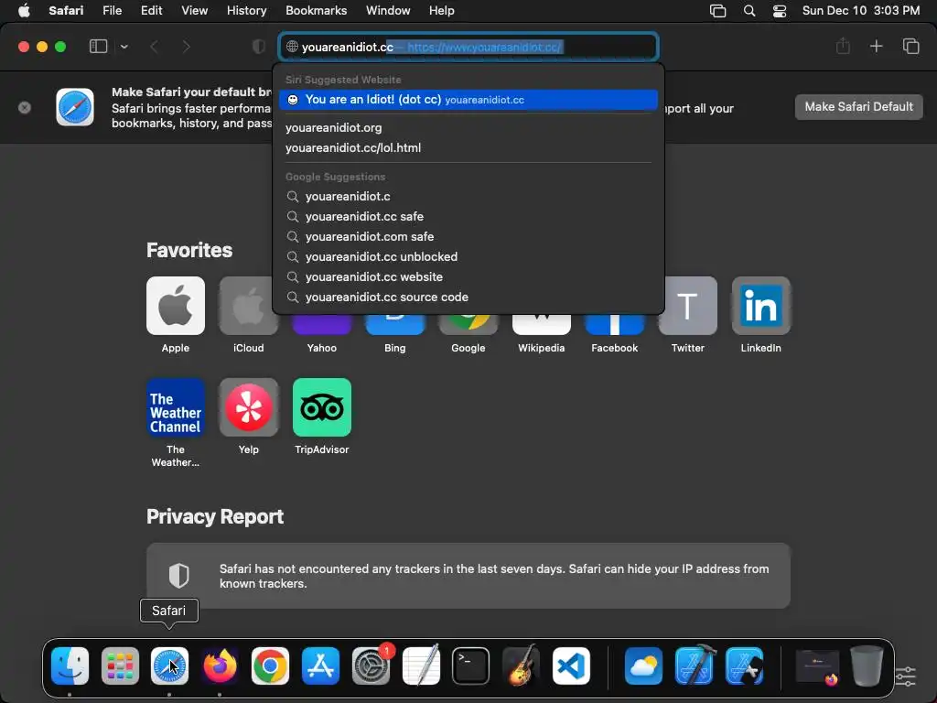This screenshot has width=937, height=703.
Task: Open the Bookmarks menu
Action: pyautogui.click(x=316, y=11)
